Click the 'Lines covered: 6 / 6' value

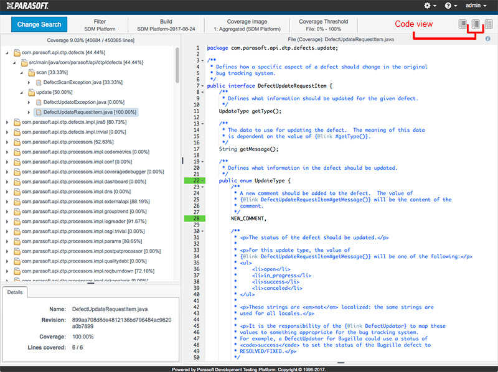click(x=77, y=348)
